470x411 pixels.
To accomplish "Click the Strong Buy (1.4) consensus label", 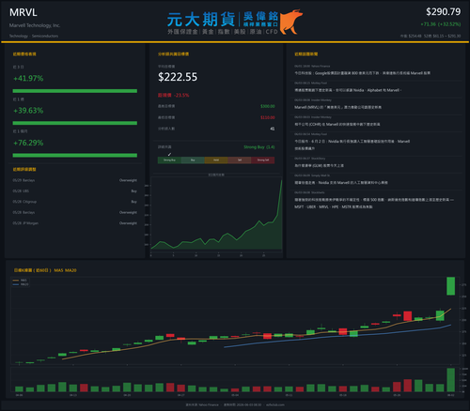I will [x=259, y=147].
